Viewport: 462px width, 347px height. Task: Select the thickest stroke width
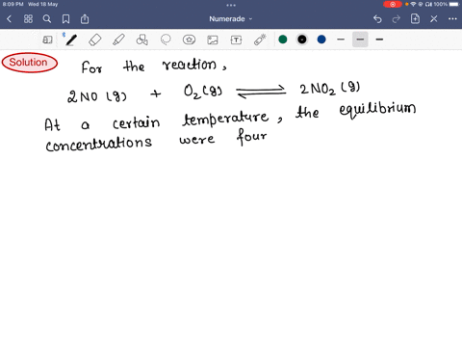379,40
